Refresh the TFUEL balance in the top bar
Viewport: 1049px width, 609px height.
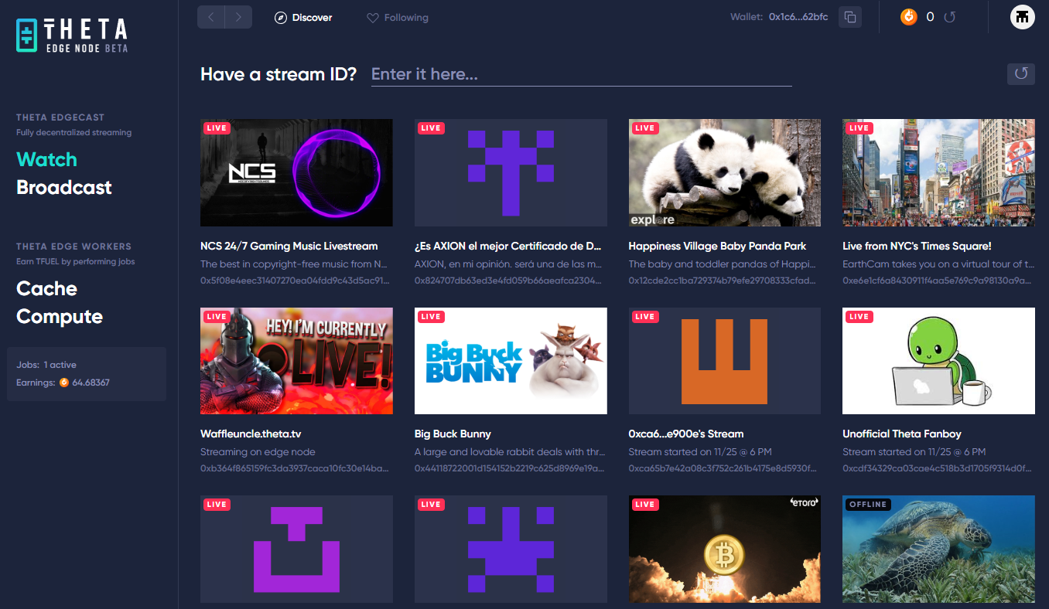click(950, 16)
